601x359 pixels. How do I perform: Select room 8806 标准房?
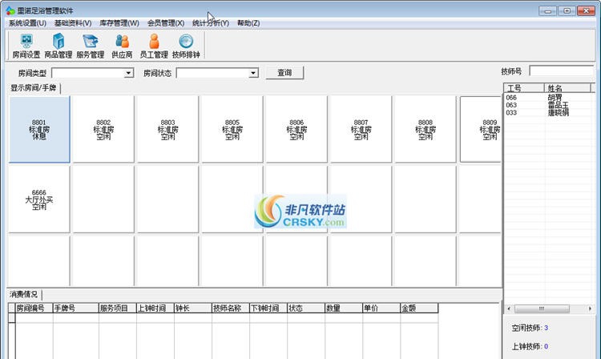click(x=296, y=129)
